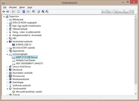Maximize the Eszközkezelő window

[128, 2]
